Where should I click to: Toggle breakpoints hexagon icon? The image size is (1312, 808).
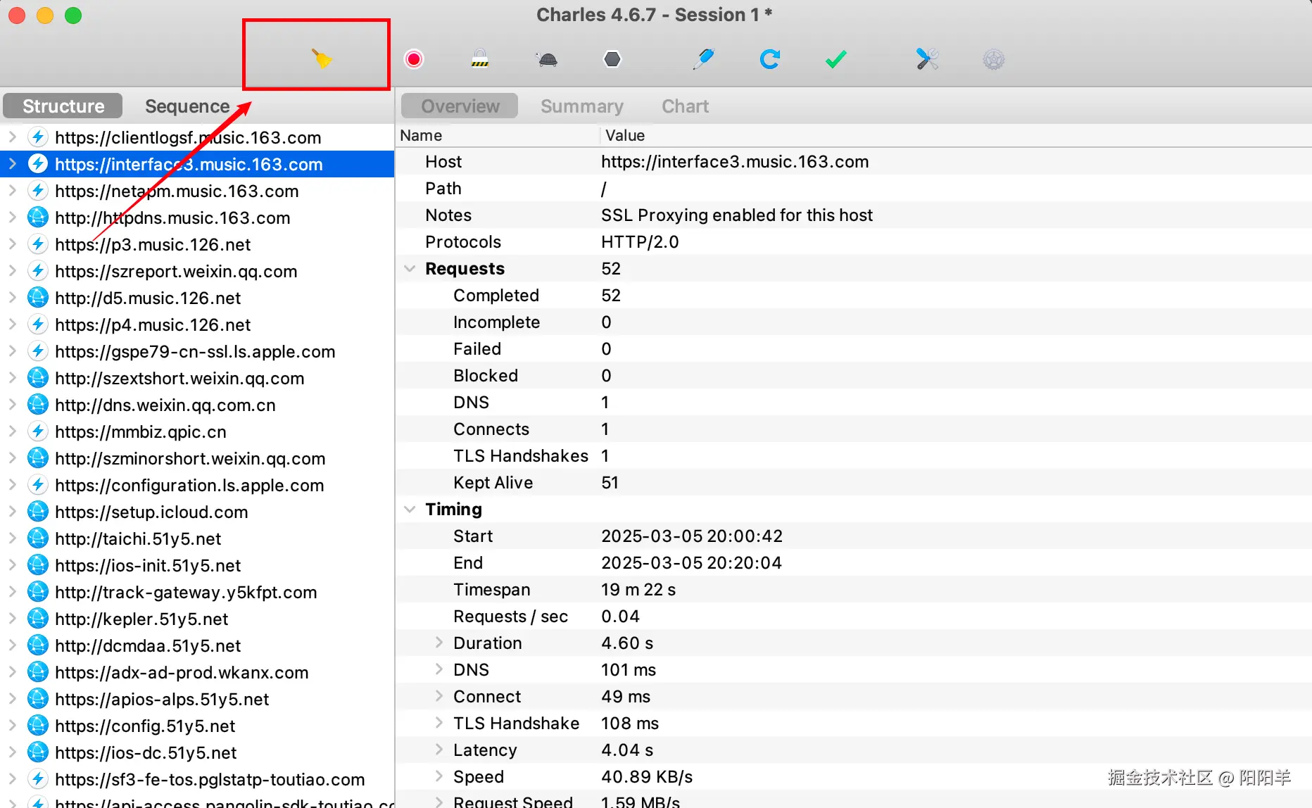pos(612,59)
